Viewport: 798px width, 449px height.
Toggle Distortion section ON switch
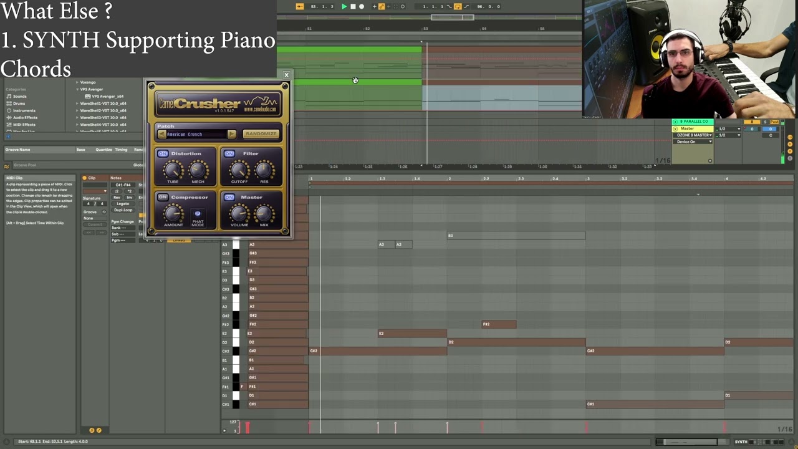163,153
